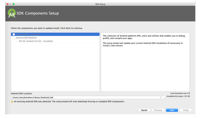Click the Total download size: 0 B text
Screen dimensions: 205x118
tap(180, 93)
